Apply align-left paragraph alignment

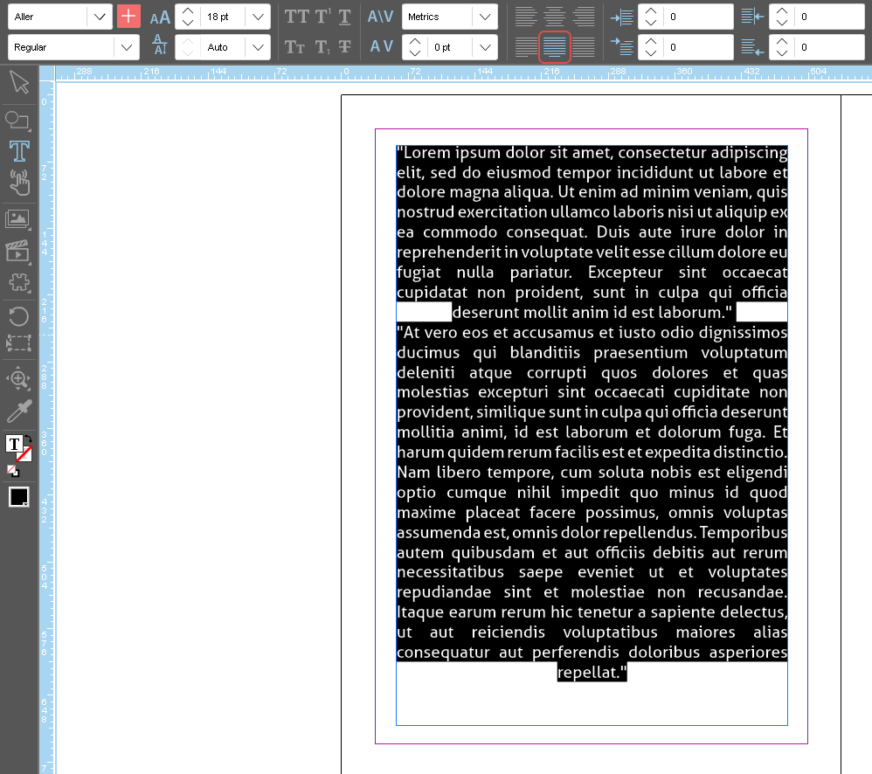pos(524,17)
